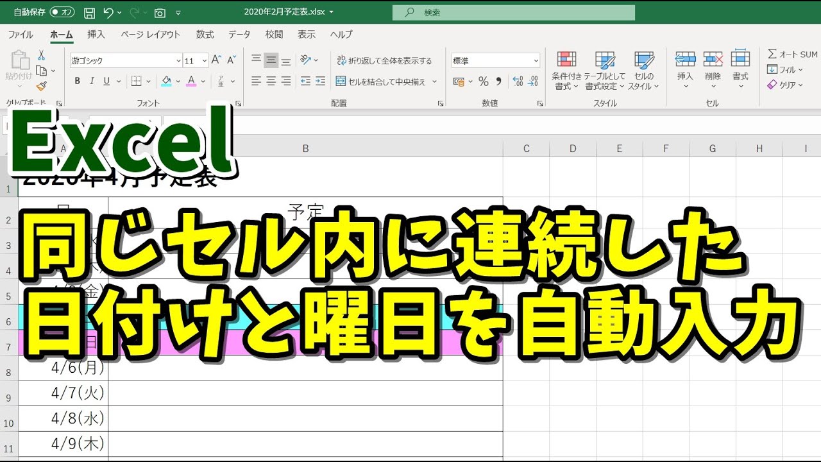Click the decrease decimal icon
Image resolution: width=821 pixels, height=462 pixels.
[534, 81]
